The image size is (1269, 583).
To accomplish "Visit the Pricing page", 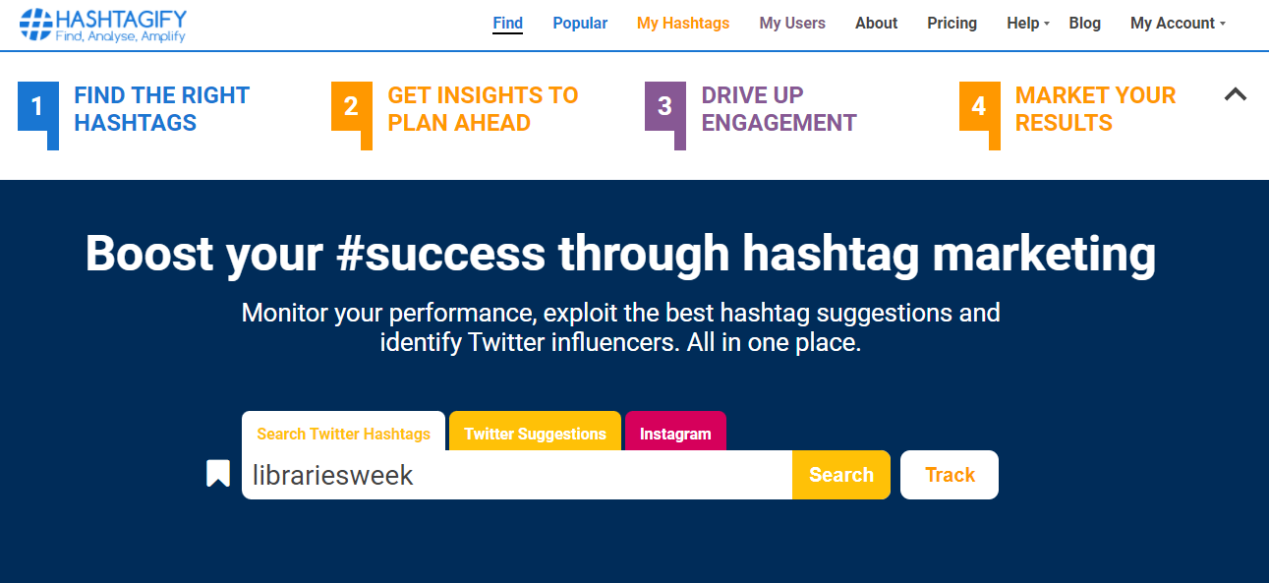I will point(952,24).
